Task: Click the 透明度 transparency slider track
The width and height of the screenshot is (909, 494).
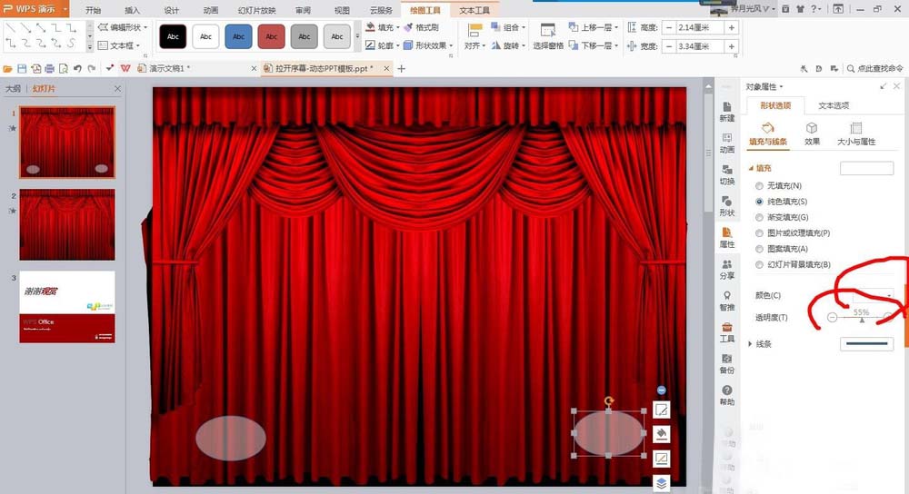Action: click(x=860, y=316)
